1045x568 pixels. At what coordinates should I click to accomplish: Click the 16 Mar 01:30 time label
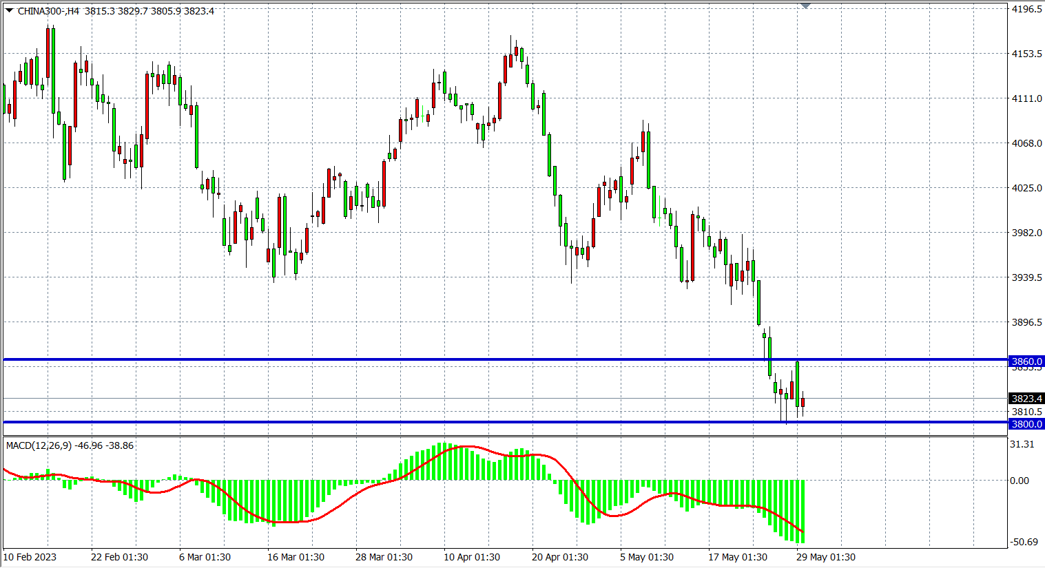coord(296,557)
